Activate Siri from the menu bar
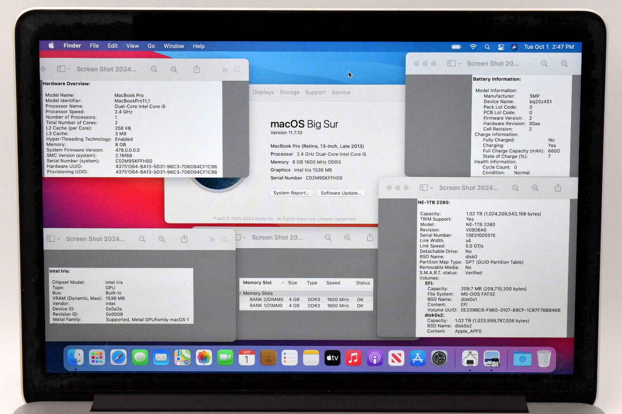The width and height of the screenshot is (622, 414). 514,47
